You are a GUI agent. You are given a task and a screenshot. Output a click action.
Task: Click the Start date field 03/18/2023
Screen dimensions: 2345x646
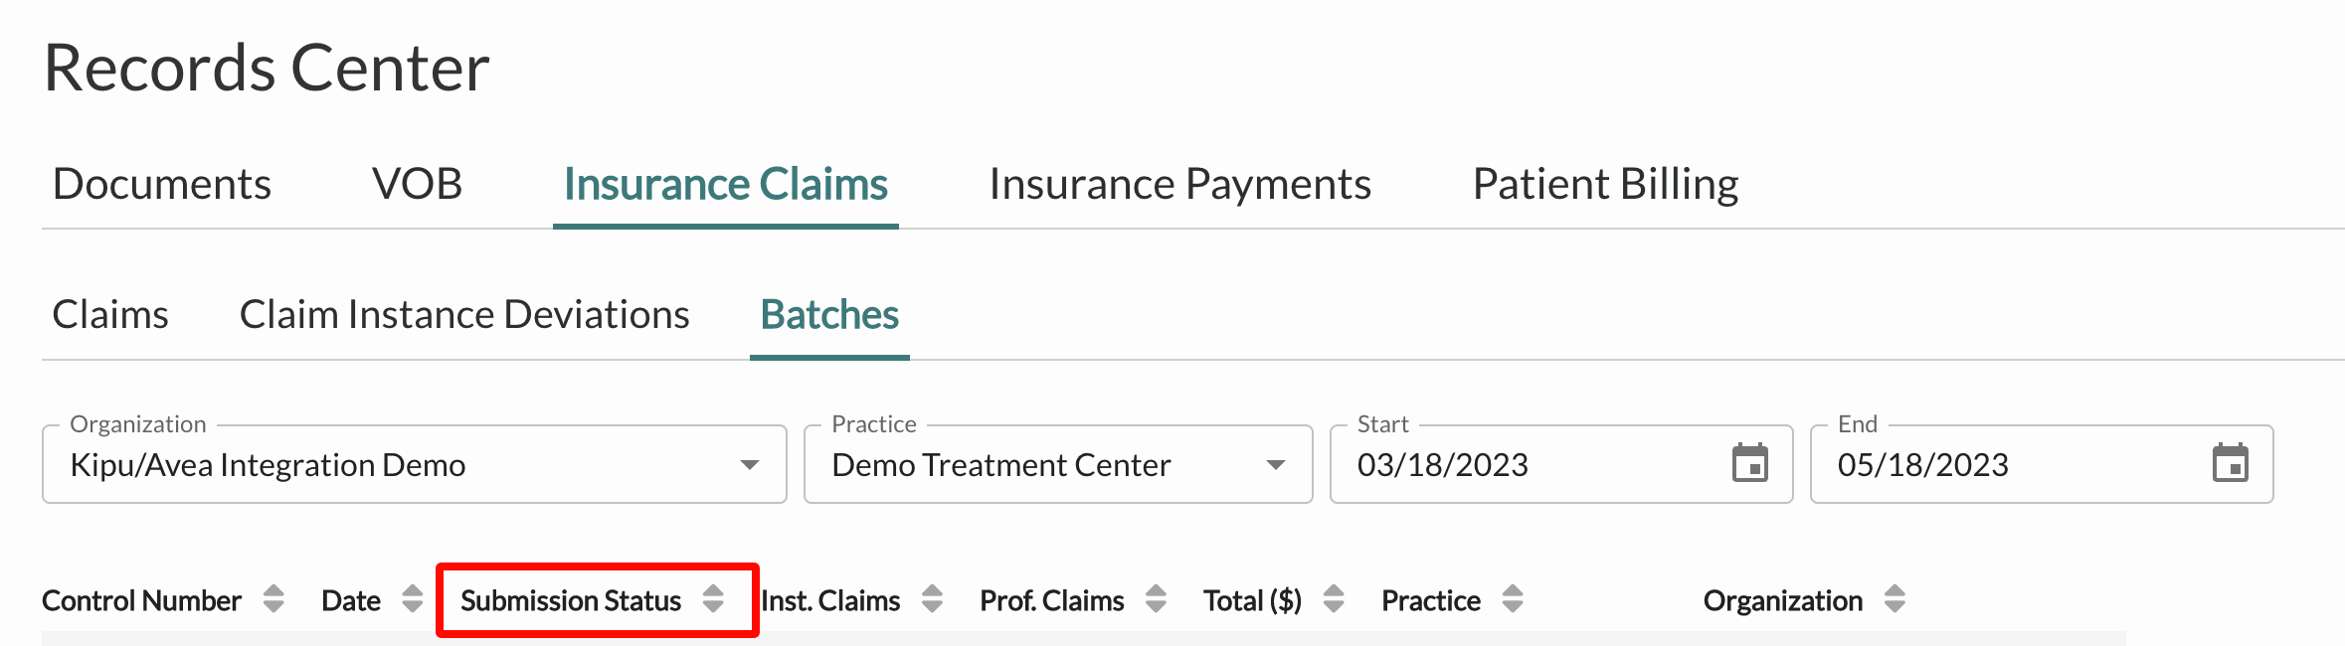1561,464
